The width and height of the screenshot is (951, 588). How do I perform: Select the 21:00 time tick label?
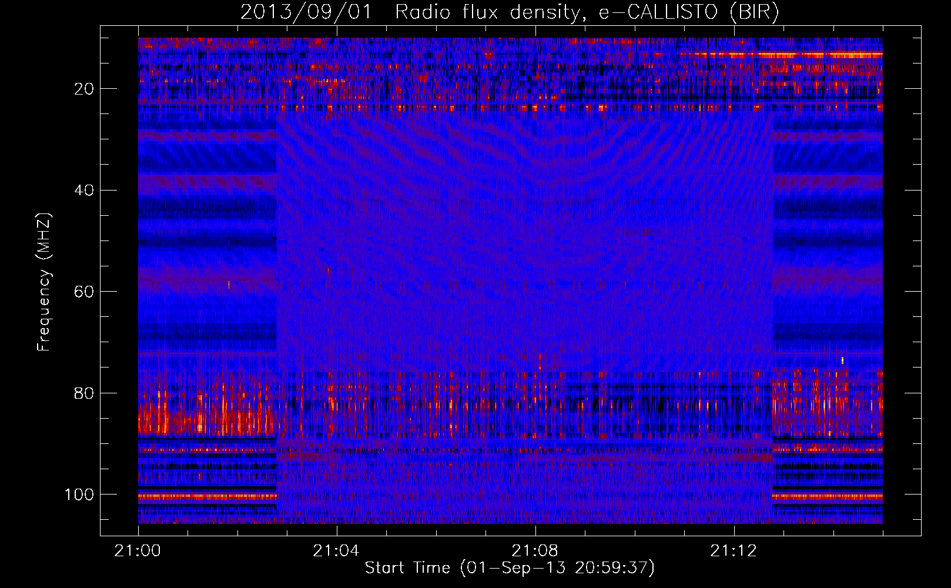tap(138, 551)
